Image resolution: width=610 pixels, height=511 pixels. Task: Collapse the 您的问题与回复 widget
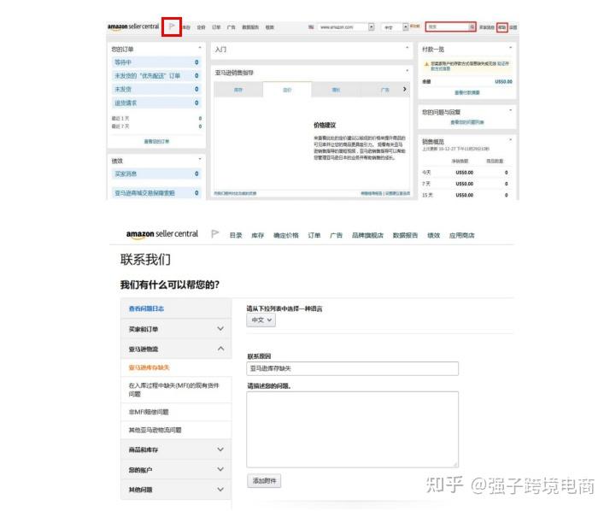(510, 110)
